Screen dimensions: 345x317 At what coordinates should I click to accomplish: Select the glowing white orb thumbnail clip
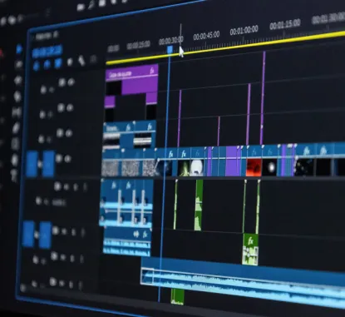269,167
